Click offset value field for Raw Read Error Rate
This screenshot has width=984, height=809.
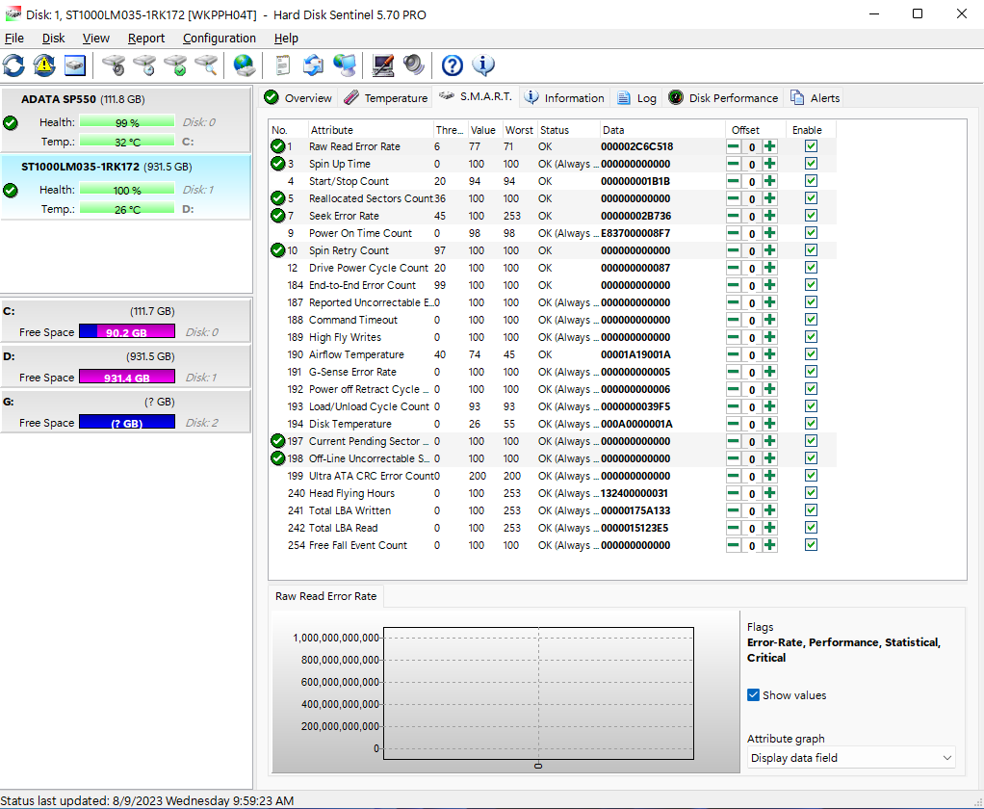(752, 146)
